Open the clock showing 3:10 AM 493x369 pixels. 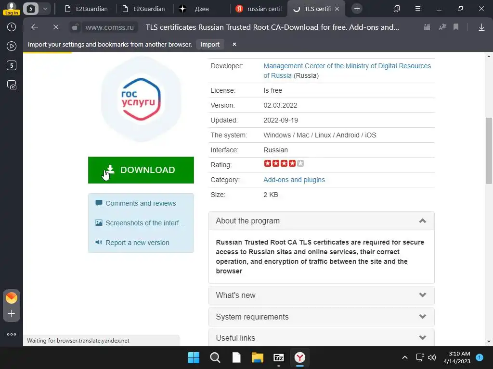tap(457, 357)
